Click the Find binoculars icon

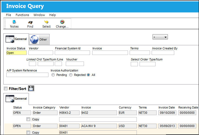[x=30, y=22]
